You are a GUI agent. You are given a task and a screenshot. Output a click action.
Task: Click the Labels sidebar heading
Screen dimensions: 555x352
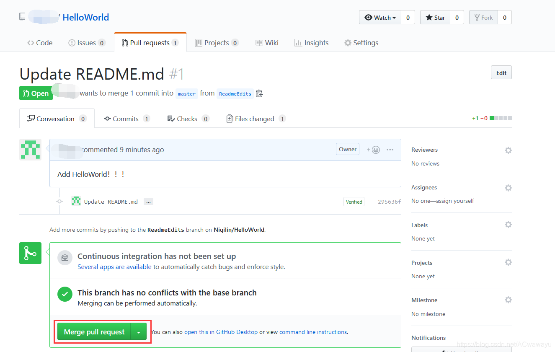(419, 225)
